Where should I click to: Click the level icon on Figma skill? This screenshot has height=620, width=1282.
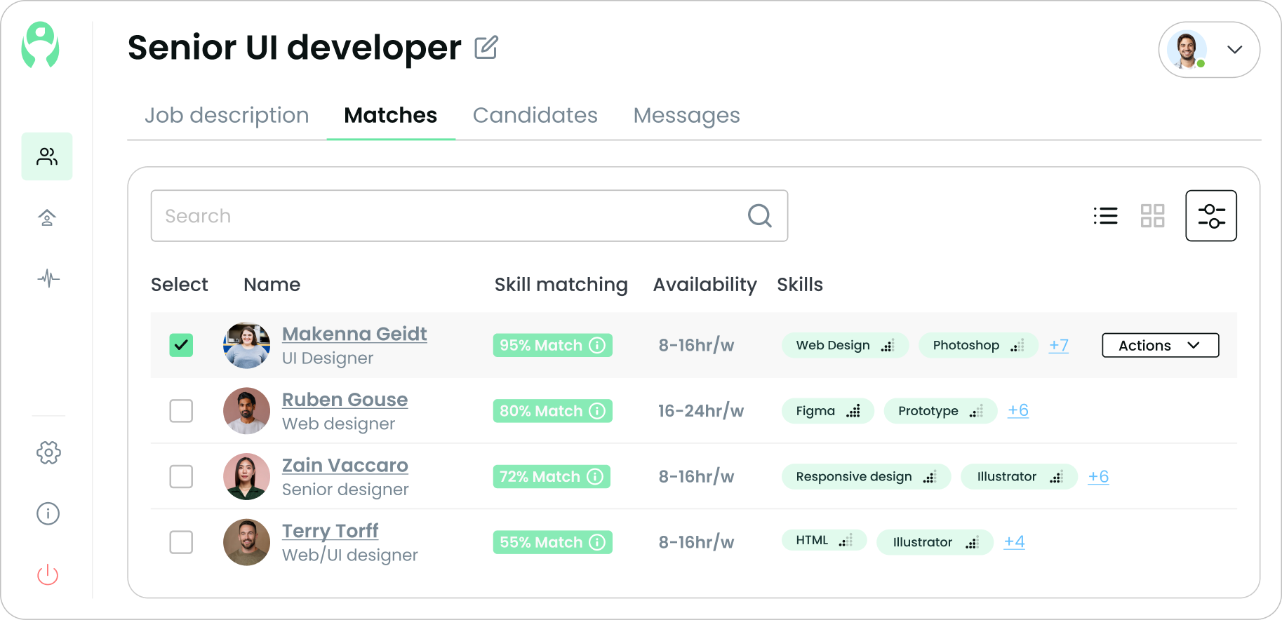(853, 411)
